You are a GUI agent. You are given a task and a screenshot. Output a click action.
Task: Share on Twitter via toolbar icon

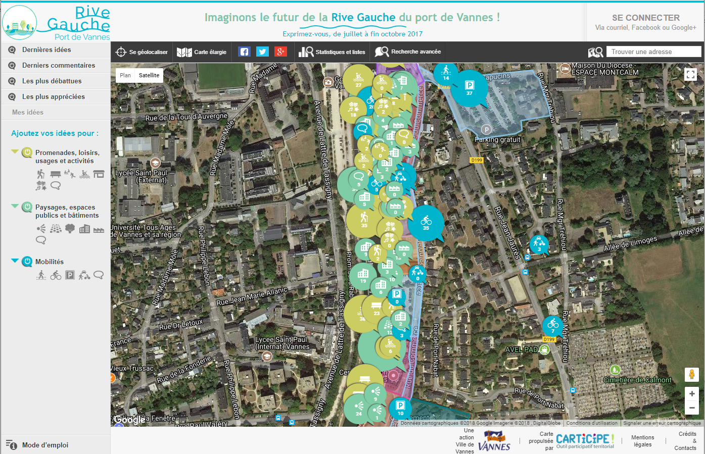point(262,52)
